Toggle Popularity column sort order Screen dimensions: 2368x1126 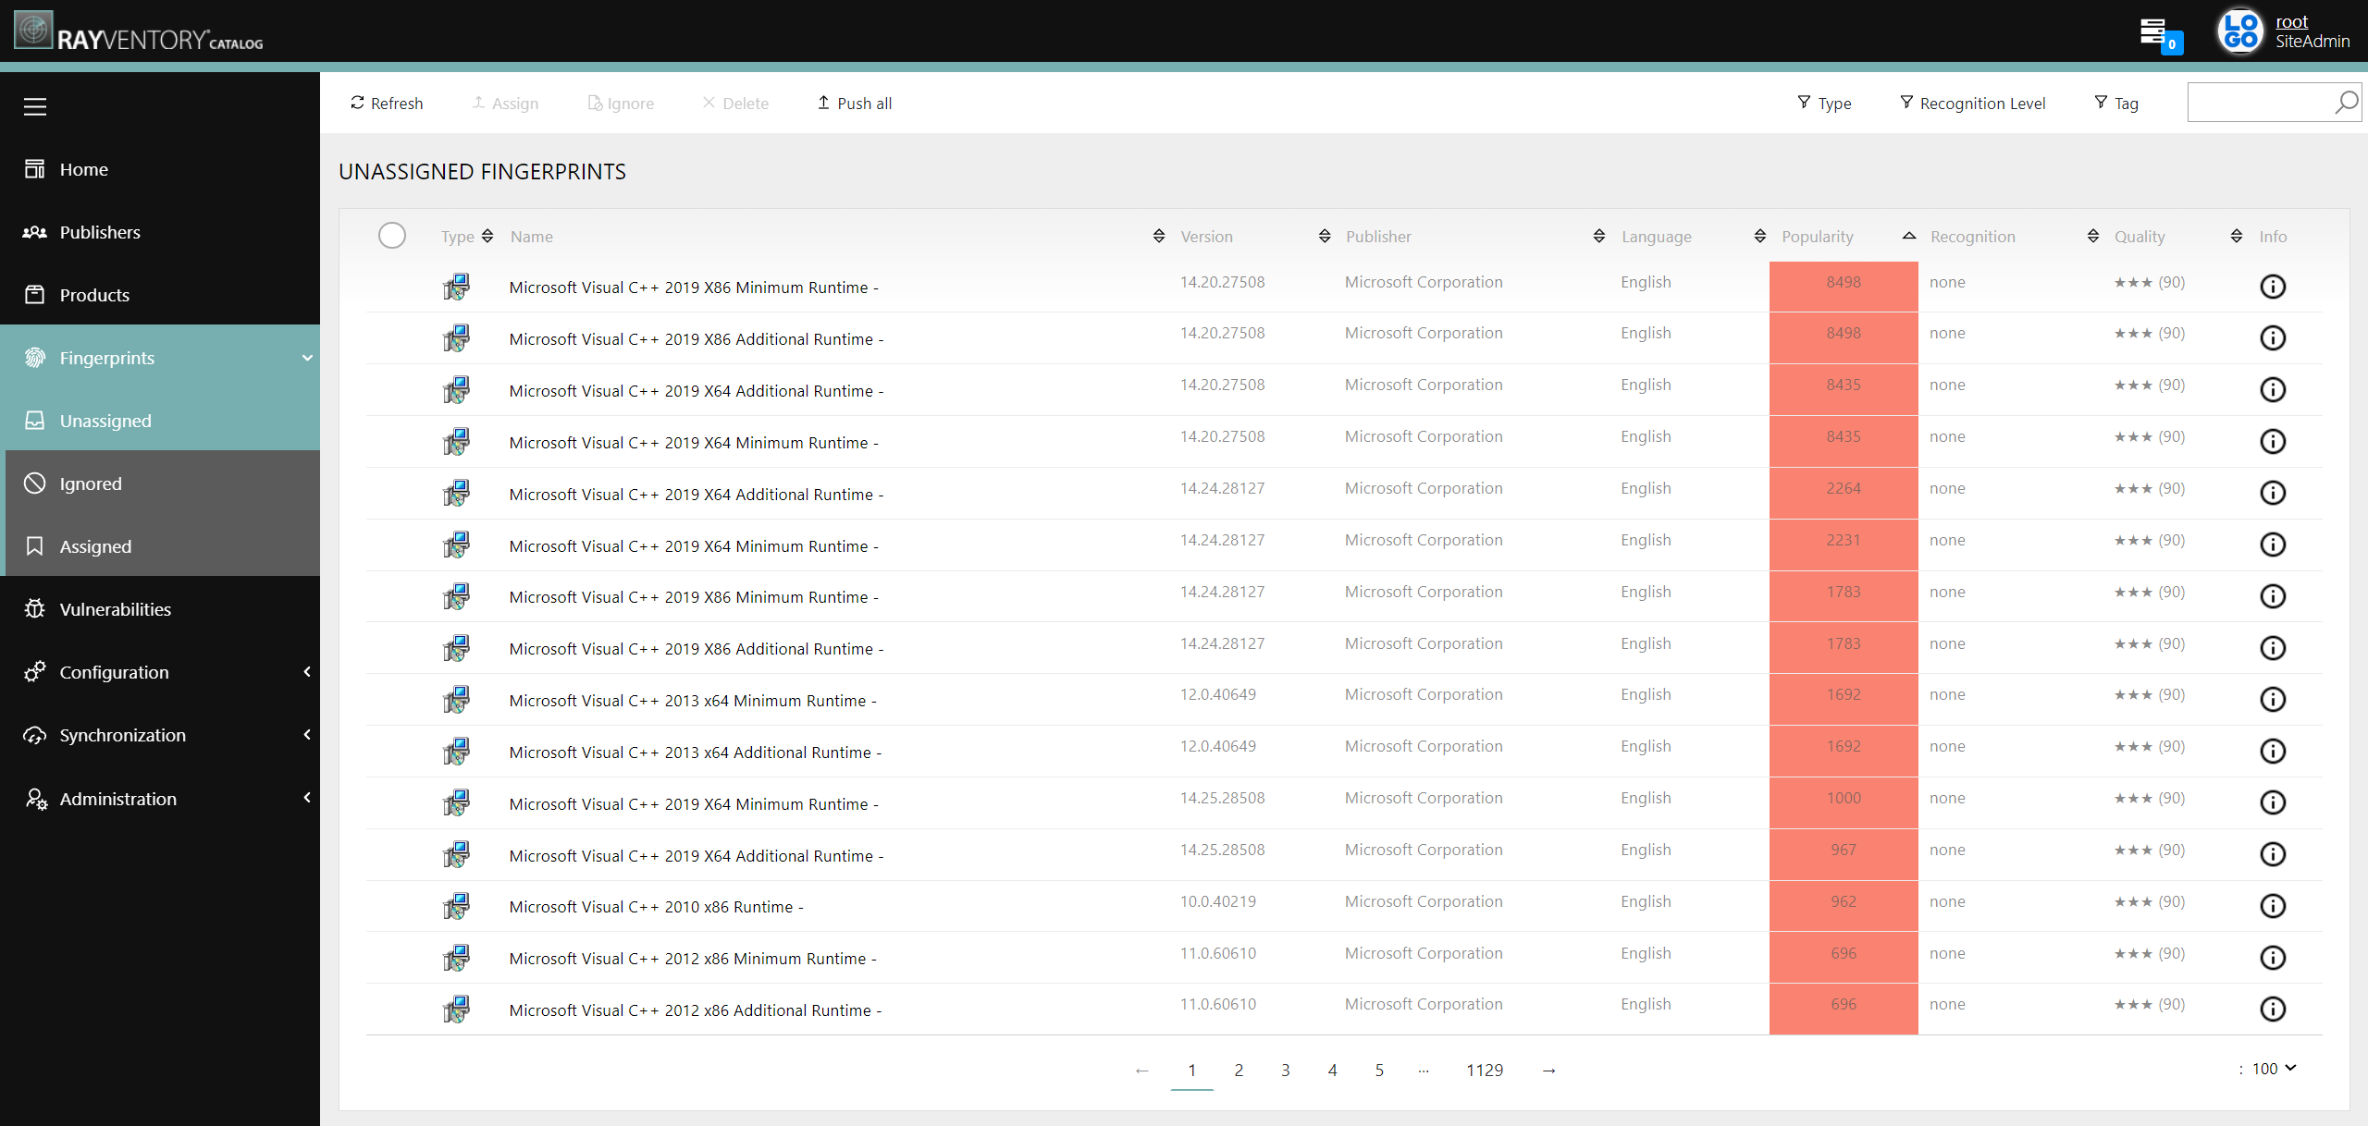pyautogui.click(x=1908, y=237)
